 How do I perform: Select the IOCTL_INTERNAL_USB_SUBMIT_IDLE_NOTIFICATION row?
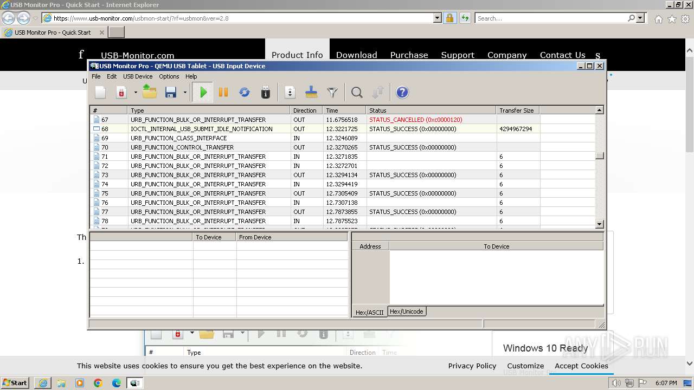coord(343,129)
